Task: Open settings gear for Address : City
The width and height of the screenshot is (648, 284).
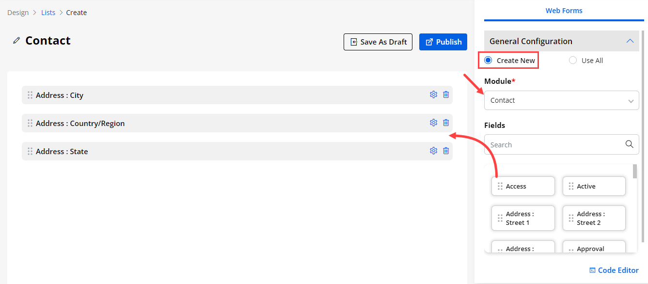Action: 433,95
